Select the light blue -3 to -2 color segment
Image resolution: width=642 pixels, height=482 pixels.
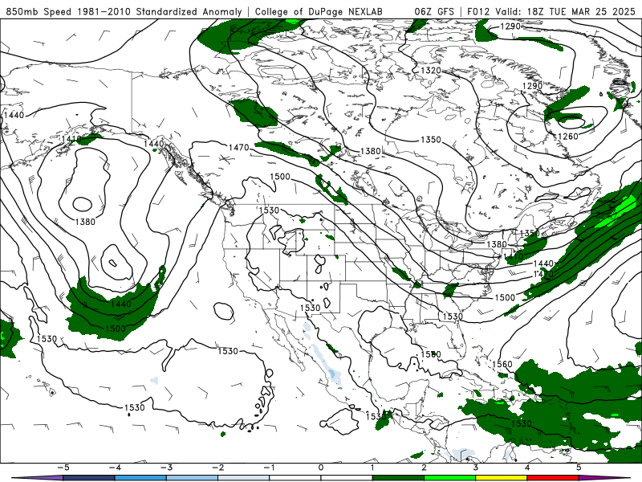coord(192,478)
